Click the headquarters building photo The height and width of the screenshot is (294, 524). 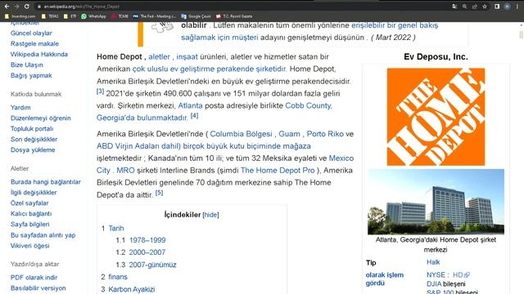tap(436, 202)
